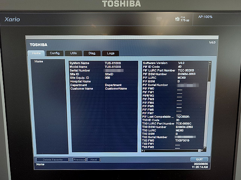Select the Software Version row
The height and width of the screenshot is (180, 241).
[175, 63]
